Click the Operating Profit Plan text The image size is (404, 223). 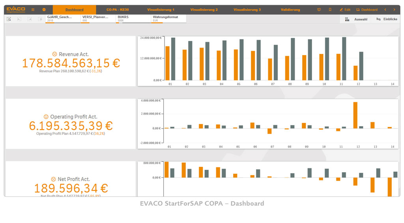tap(70, 134)
